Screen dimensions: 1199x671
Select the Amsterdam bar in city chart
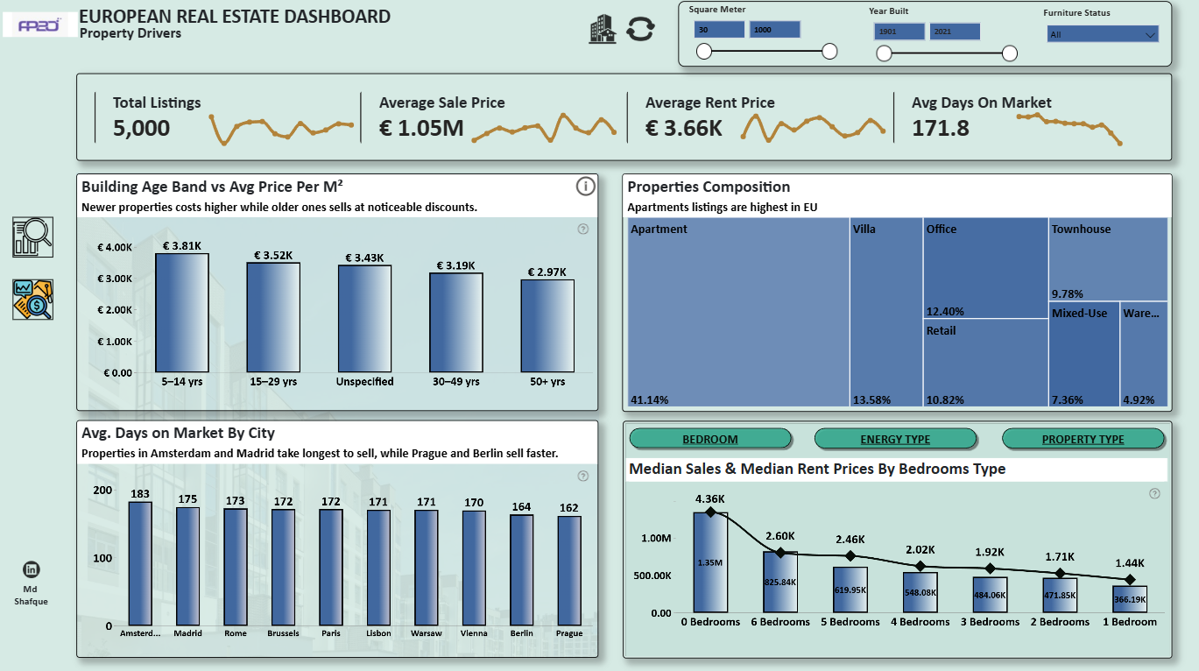tap(140, 564)
